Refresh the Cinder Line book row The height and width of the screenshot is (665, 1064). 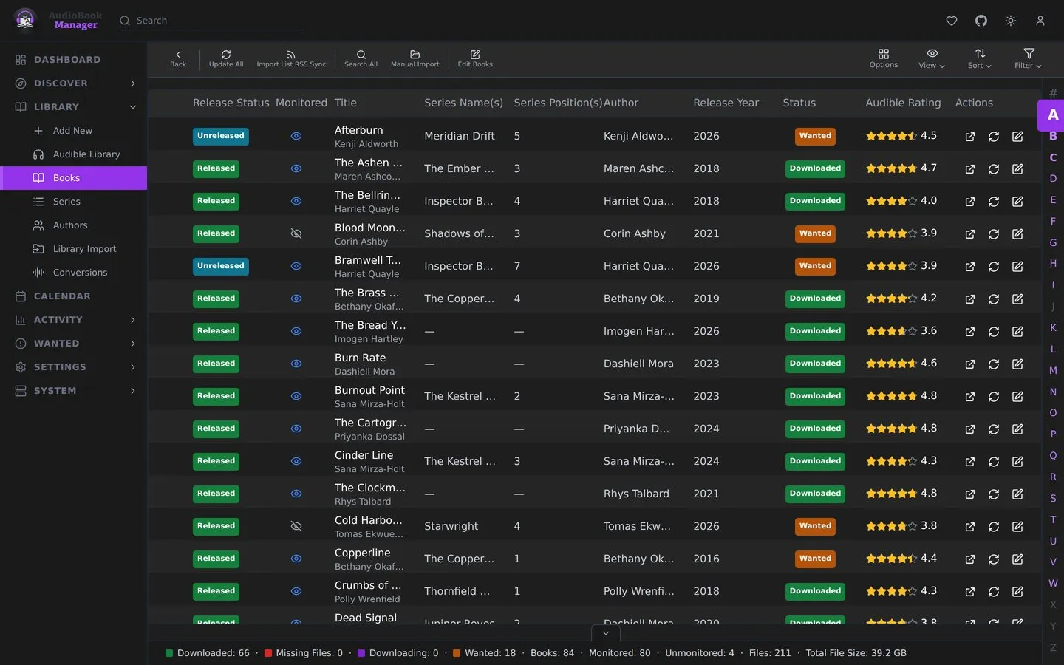[994, 462]
